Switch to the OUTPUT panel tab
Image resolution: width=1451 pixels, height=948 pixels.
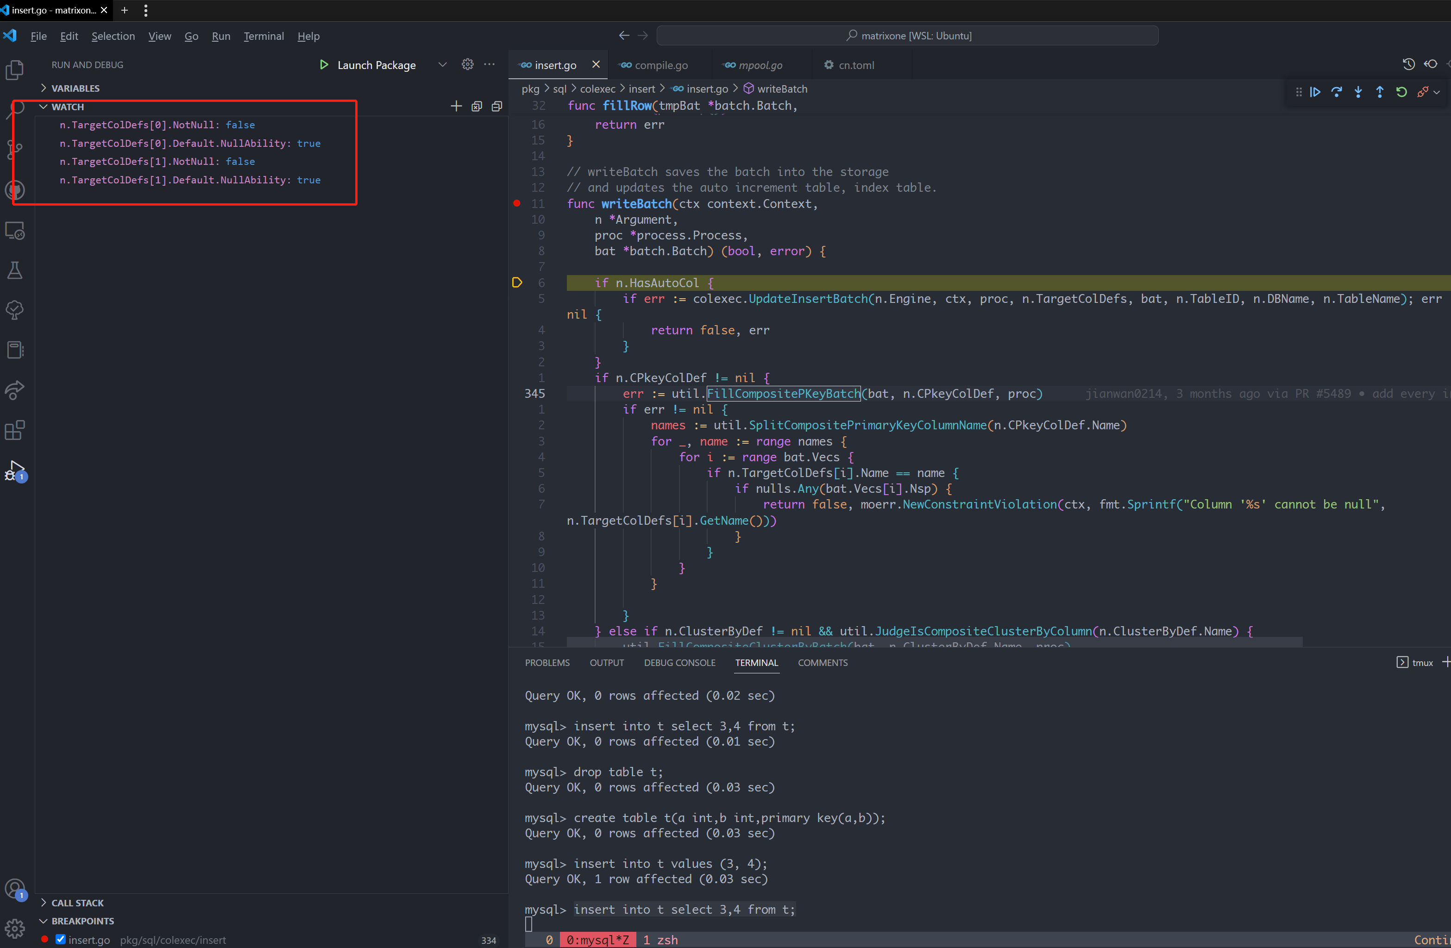[x=607, y=663]
